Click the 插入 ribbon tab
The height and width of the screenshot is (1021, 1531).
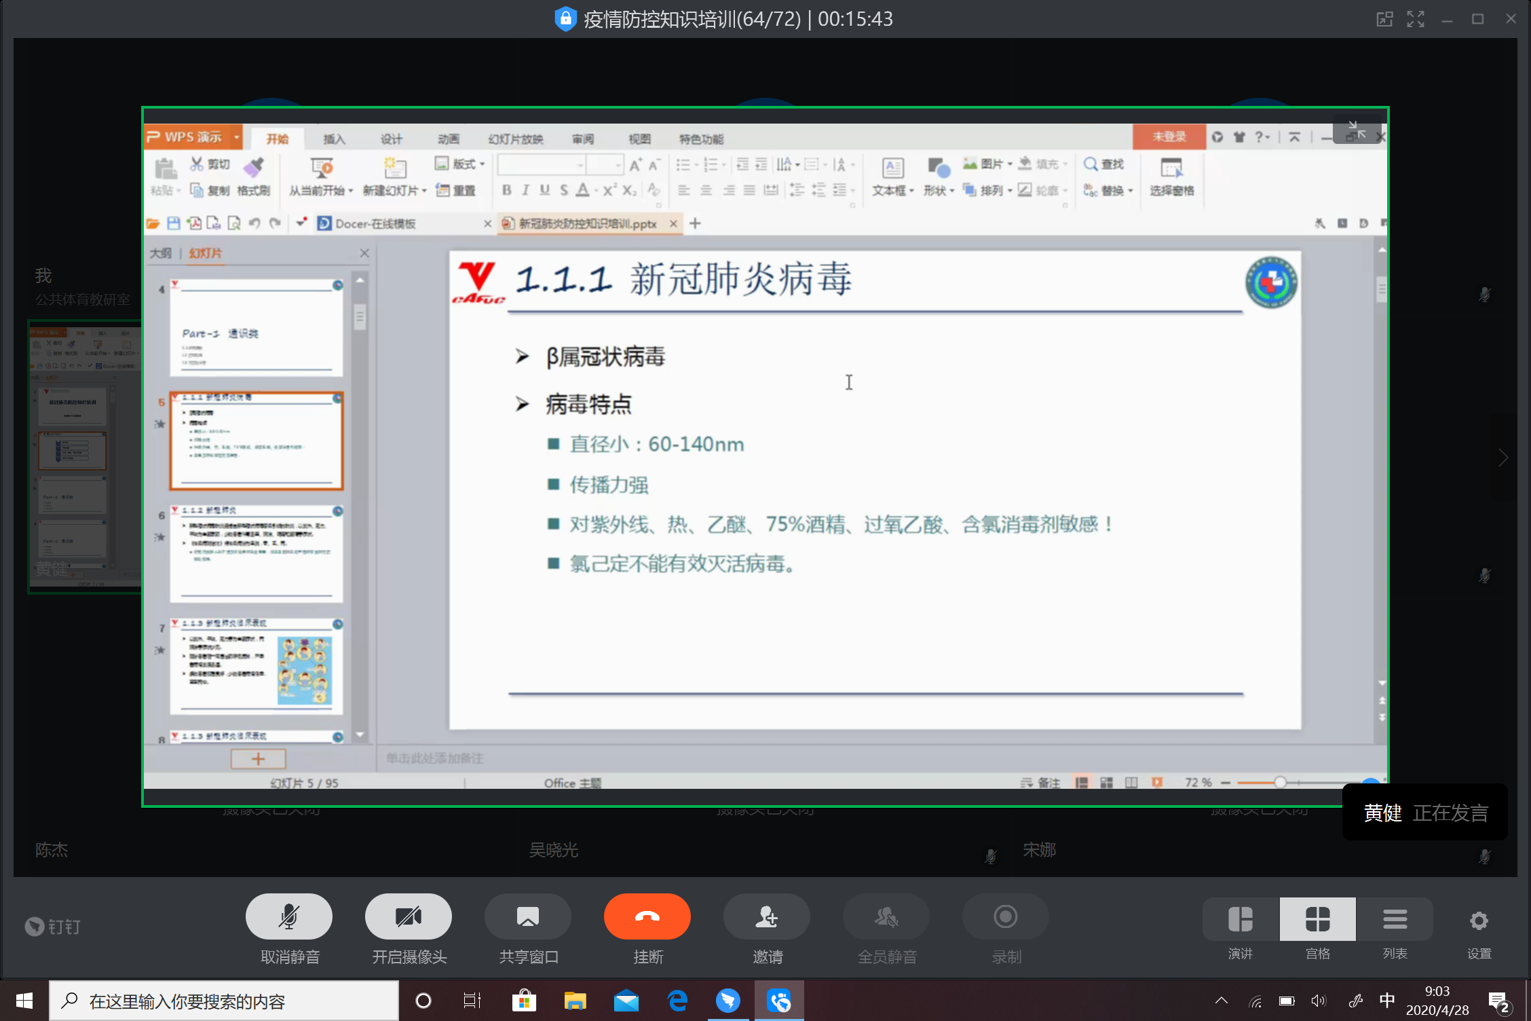point(334,138)
